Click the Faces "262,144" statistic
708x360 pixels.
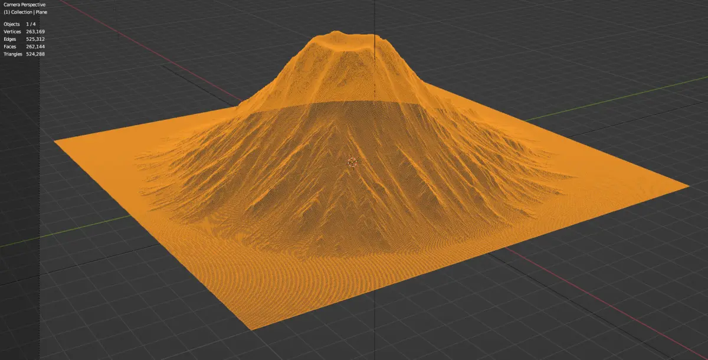[35, 47]
